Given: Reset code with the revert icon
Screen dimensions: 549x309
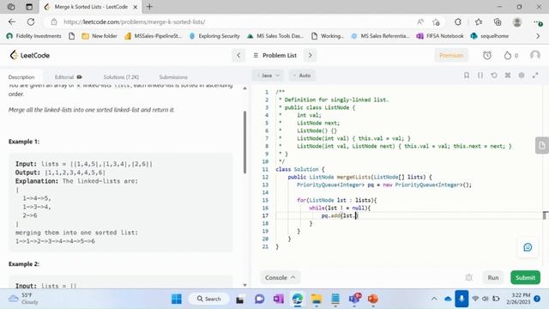Looking at the screenshot, I should pyautogui.click(x=494, y=76).
